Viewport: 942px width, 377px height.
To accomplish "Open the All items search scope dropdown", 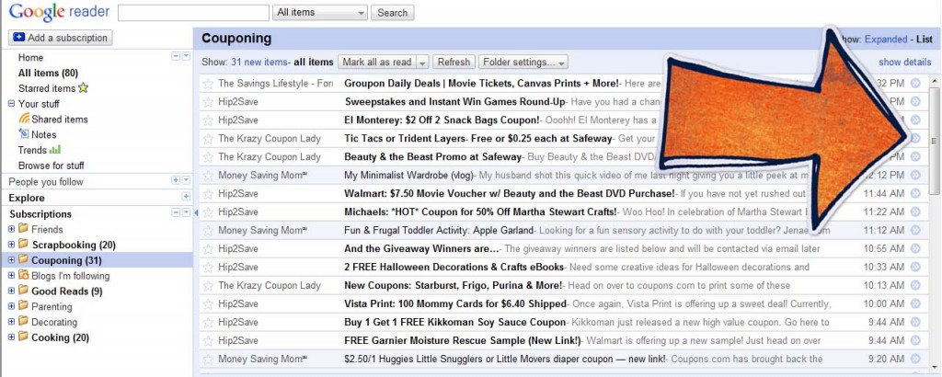I will (x=319, y=12).
